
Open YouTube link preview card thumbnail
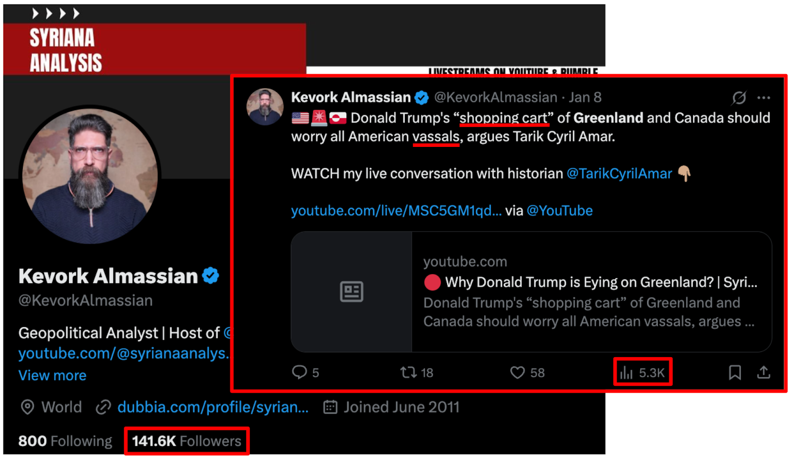click(351, 292)
